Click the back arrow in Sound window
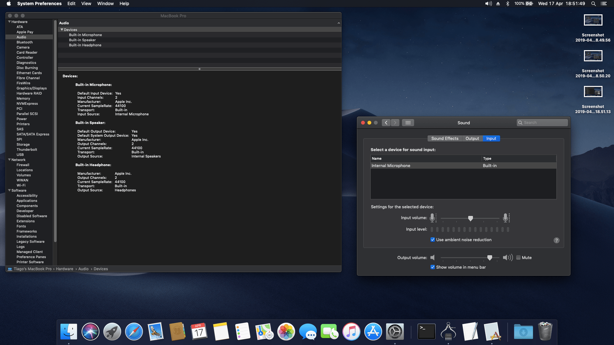This screenshot has width=614, height=345. (386, 123)
